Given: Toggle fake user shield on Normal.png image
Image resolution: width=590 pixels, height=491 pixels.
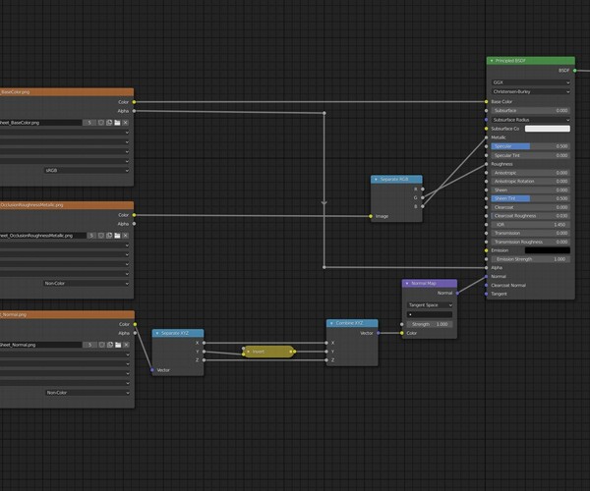Looking at the screenshot, I should 102,345.
